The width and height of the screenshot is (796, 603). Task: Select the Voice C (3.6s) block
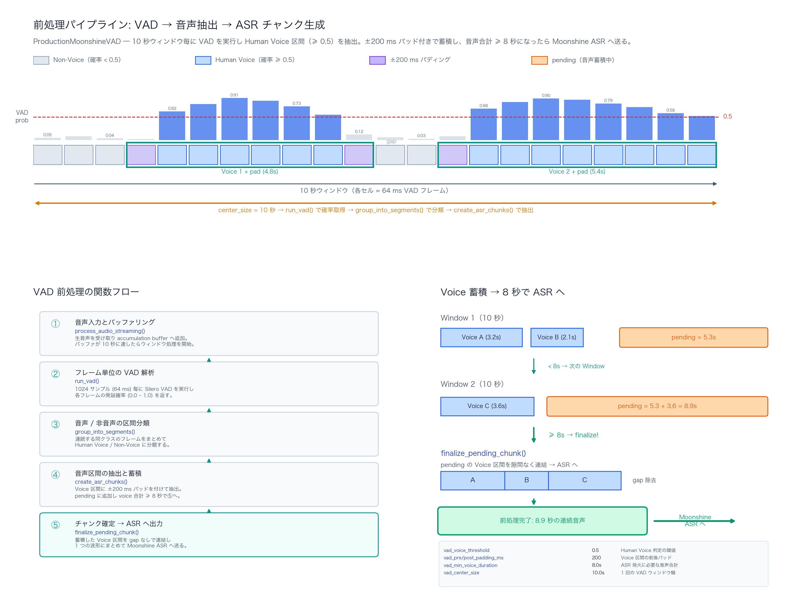(487, 406)
